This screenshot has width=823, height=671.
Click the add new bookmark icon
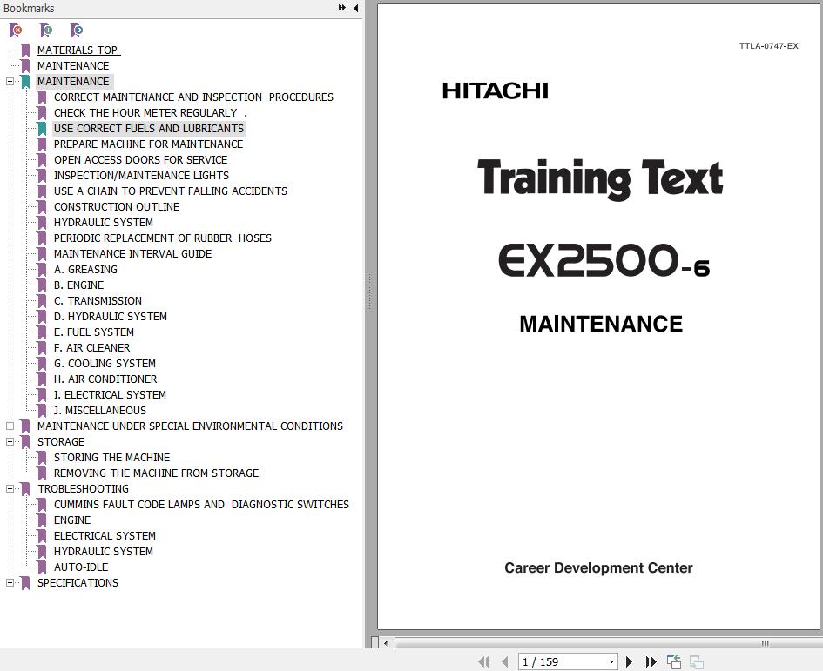[46, 30]
